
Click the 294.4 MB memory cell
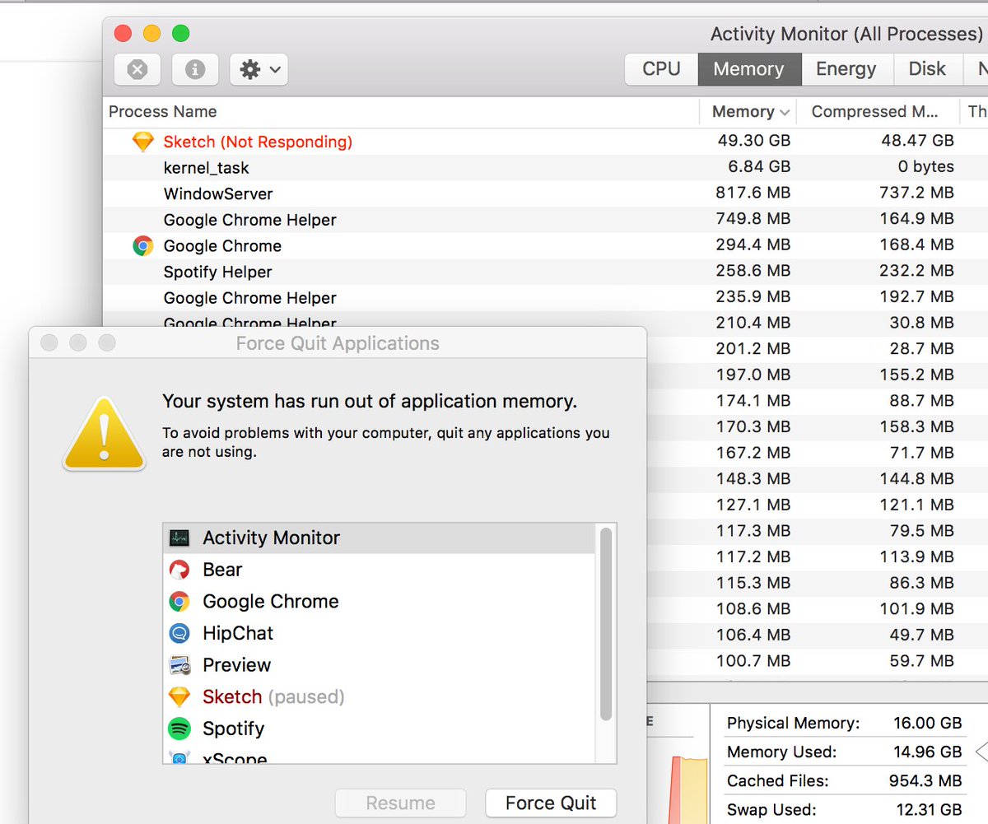pyautogui.click(x=753, y=245)
